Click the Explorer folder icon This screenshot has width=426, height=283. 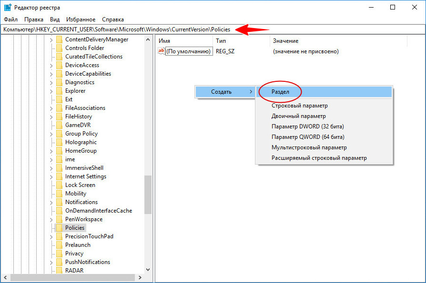(59, 91)
